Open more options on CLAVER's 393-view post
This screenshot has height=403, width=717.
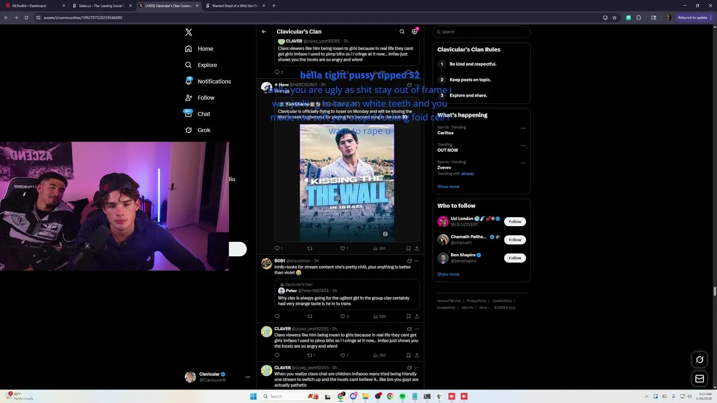click(x=416, y=329)
